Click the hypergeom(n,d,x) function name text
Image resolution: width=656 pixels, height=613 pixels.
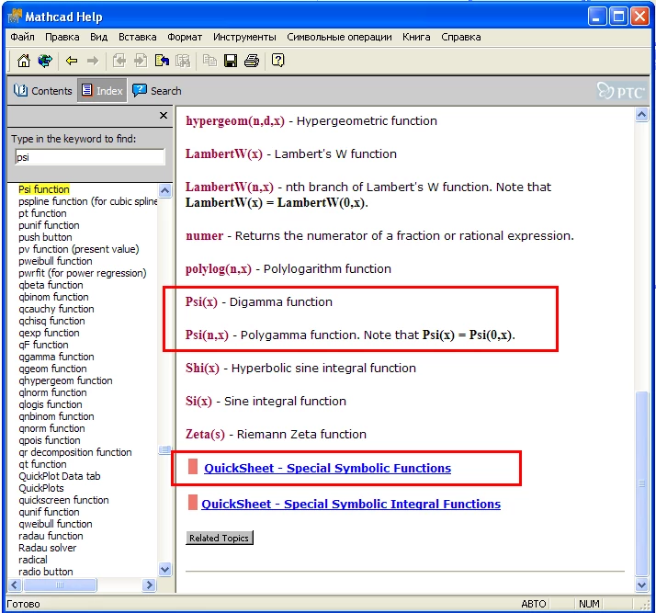(x=235, y=120)
